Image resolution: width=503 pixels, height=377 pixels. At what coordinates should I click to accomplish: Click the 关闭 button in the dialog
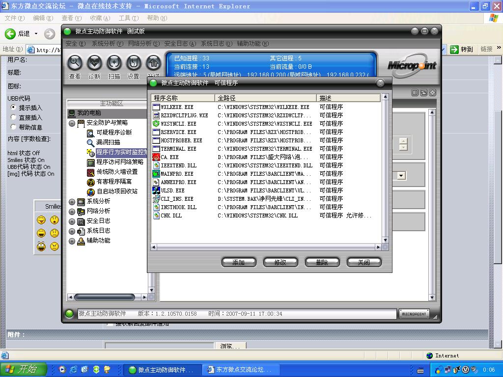click(x=364, y=263)
